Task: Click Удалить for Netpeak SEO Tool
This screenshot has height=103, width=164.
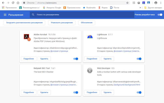Action: (x=44, y=92)
